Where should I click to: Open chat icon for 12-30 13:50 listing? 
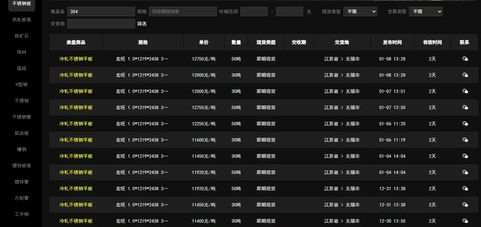[465, 221]
